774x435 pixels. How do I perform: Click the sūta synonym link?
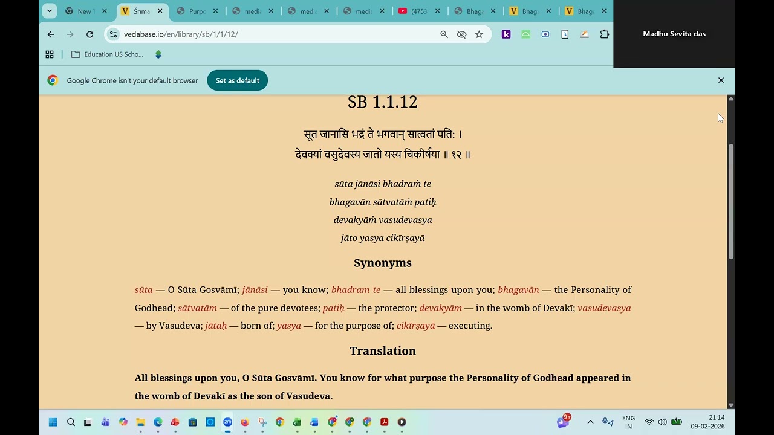(144, 290)
